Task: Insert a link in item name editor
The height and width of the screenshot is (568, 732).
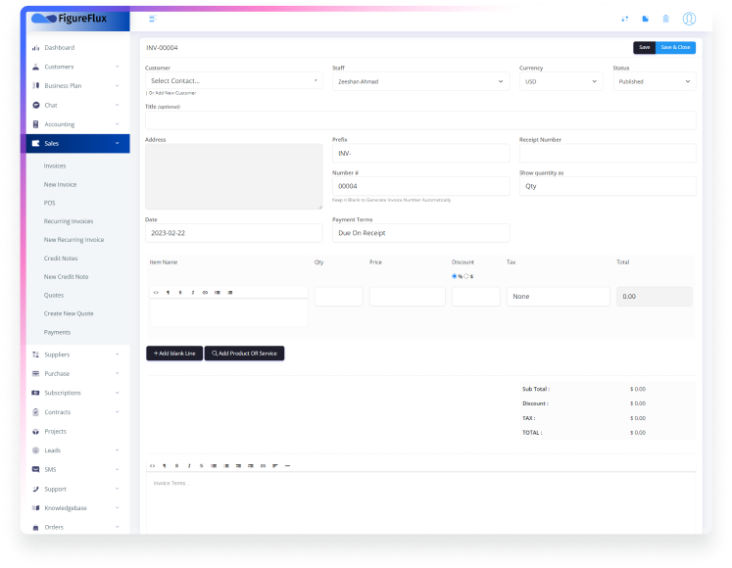Action: pyautogui.click(x=205, y=293)
